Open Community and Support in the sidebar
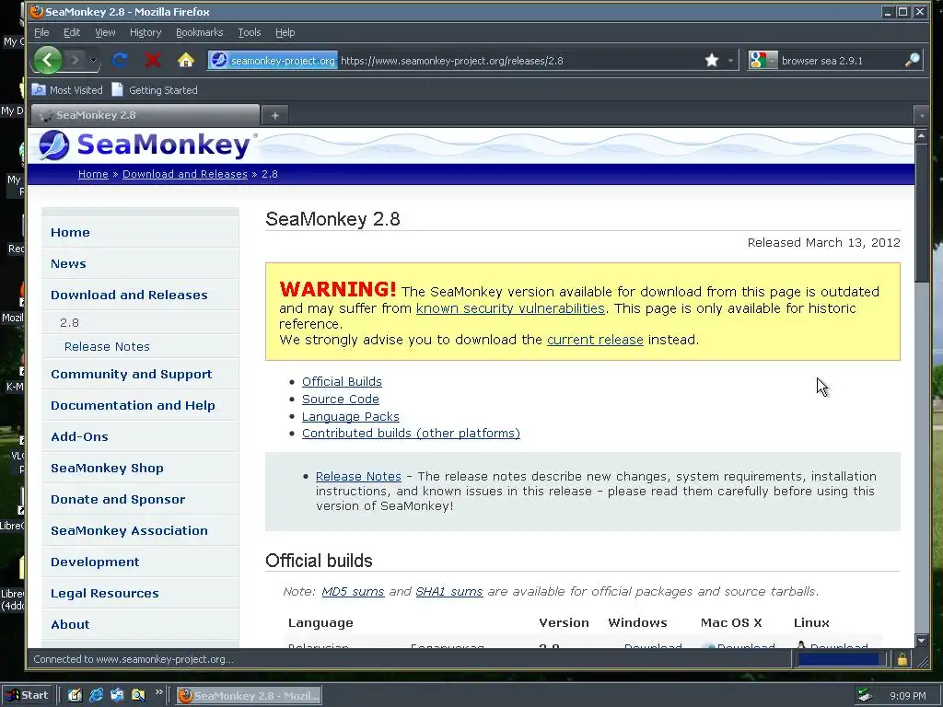Image resolution: width=943 pixels, height=707 pixels. tap(131, 374)
